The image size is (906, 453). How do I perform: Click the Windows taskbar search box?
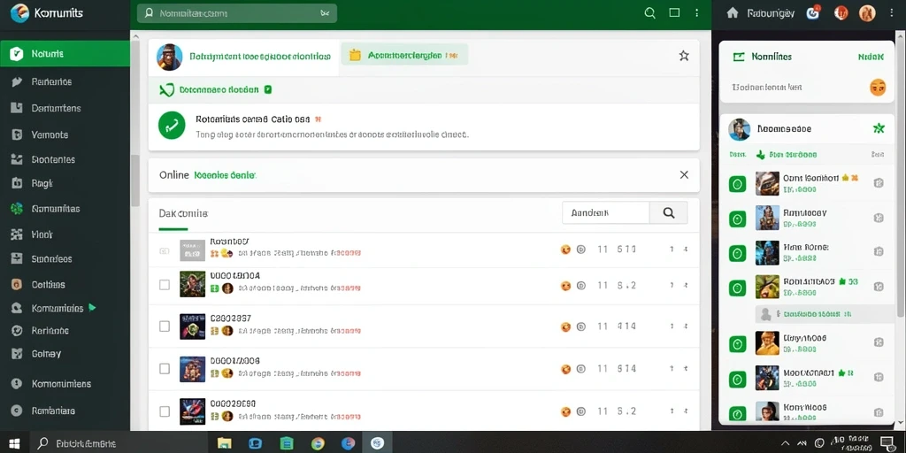pyautogui.click(x=119, y=443)
